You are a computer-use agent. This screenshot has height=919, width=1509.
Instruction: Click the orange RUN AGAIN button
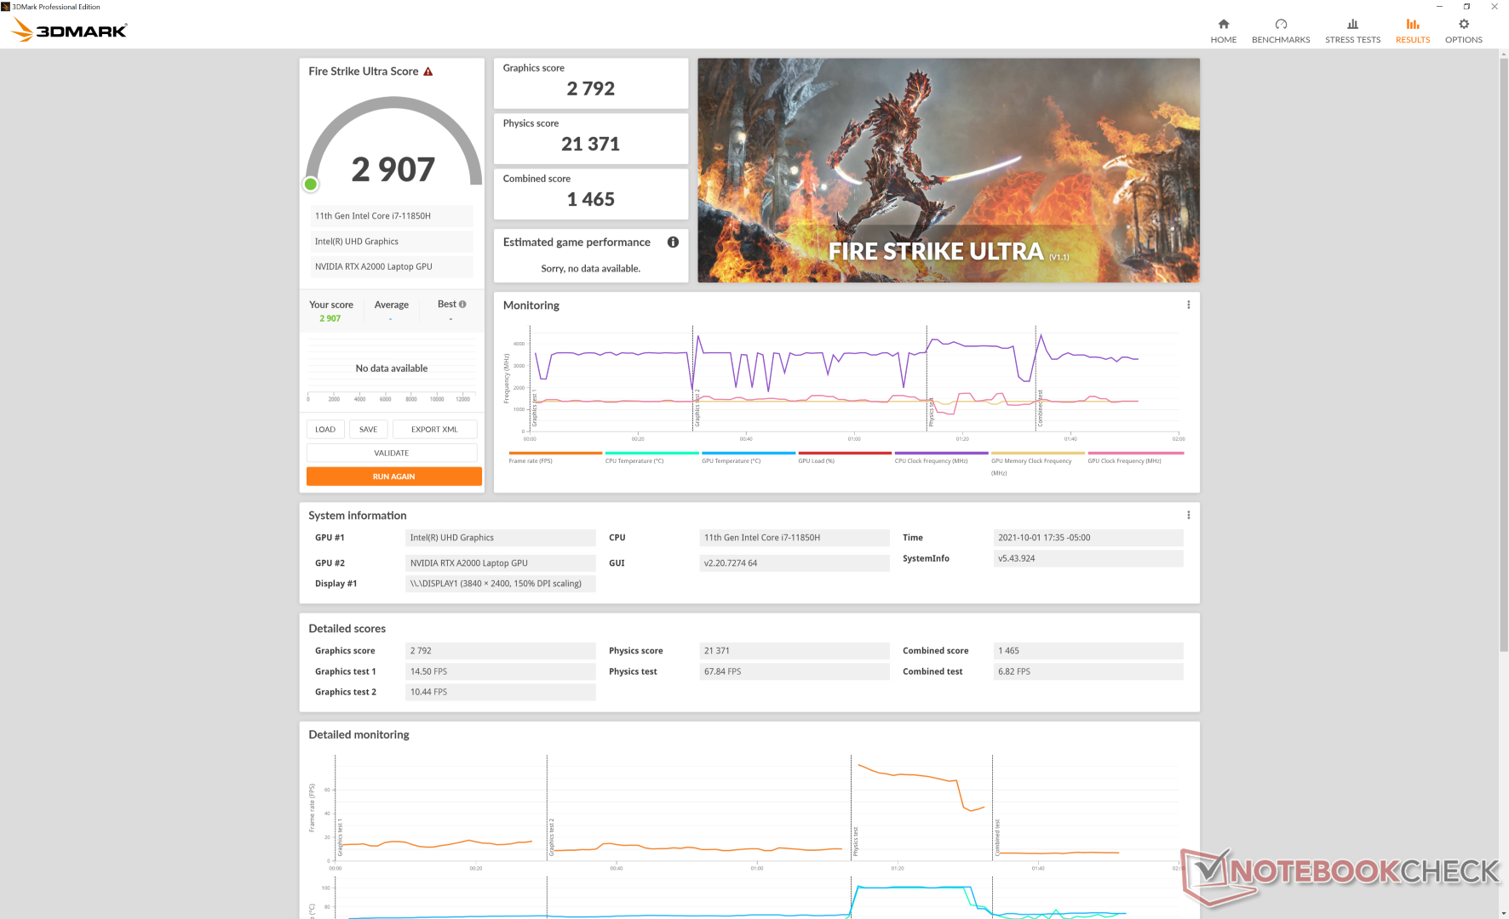coord(394,477)
